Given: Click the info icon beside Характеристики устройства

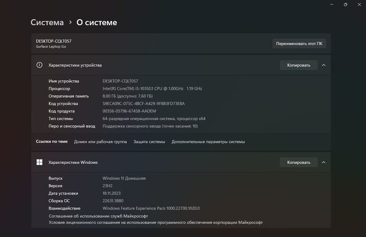Looking at the screenshot, I should click(40, 65).
